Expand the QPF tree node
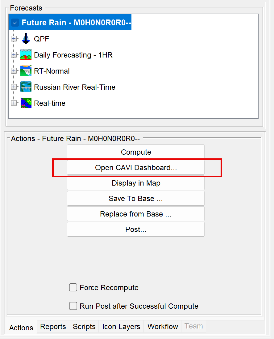The image size is (274, 339). [x=14, y=39]
